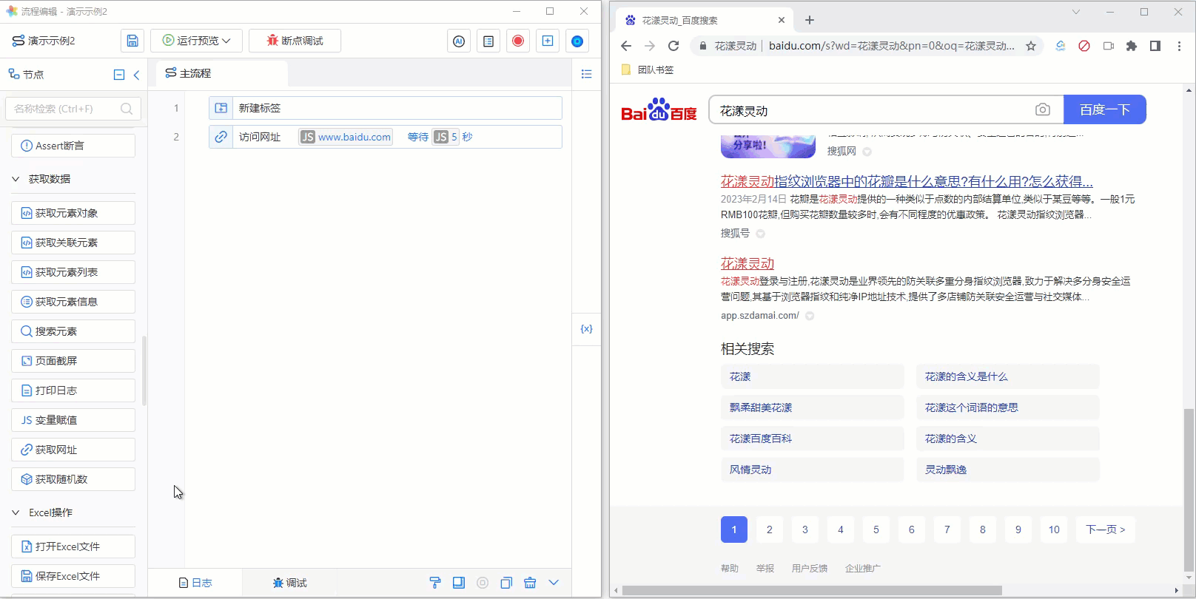Screen dimensions: 1196x599
Task: Select the Assert断言 node
Action: pyautogui.click(x=73, y=146)
